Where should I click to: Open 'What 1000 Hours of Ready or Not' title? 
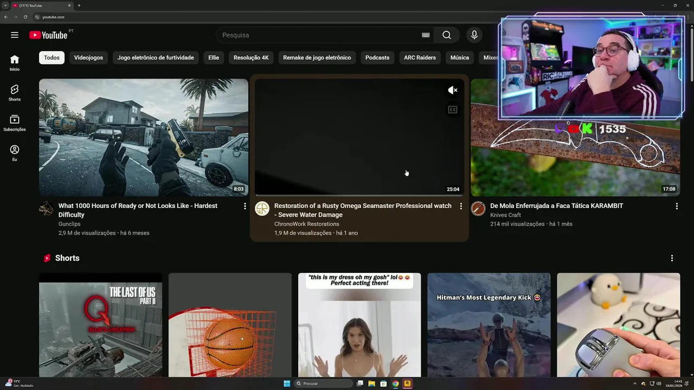pos(138,210)
